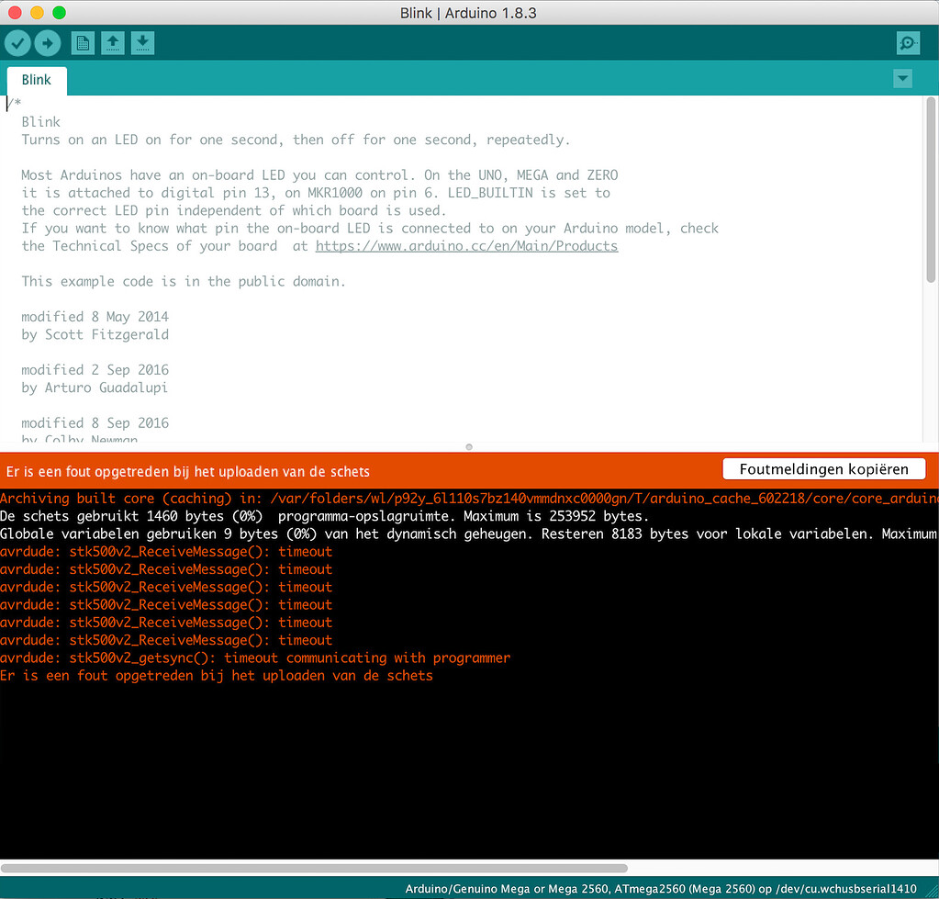939x899 pixels.
Task: Open the Serial Monitor magnifier icon
Action: click(908, 43)
